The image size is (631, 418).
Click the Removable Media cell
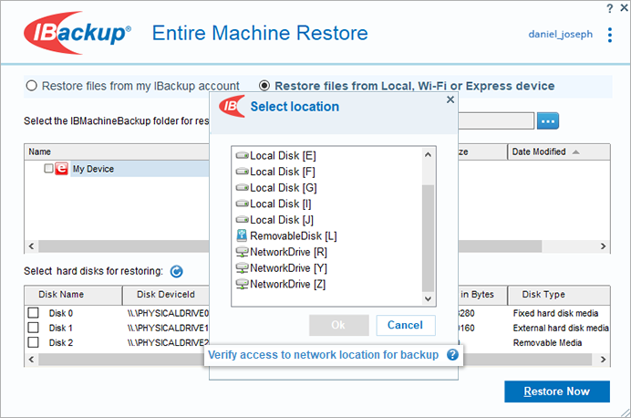coord(547,343)
